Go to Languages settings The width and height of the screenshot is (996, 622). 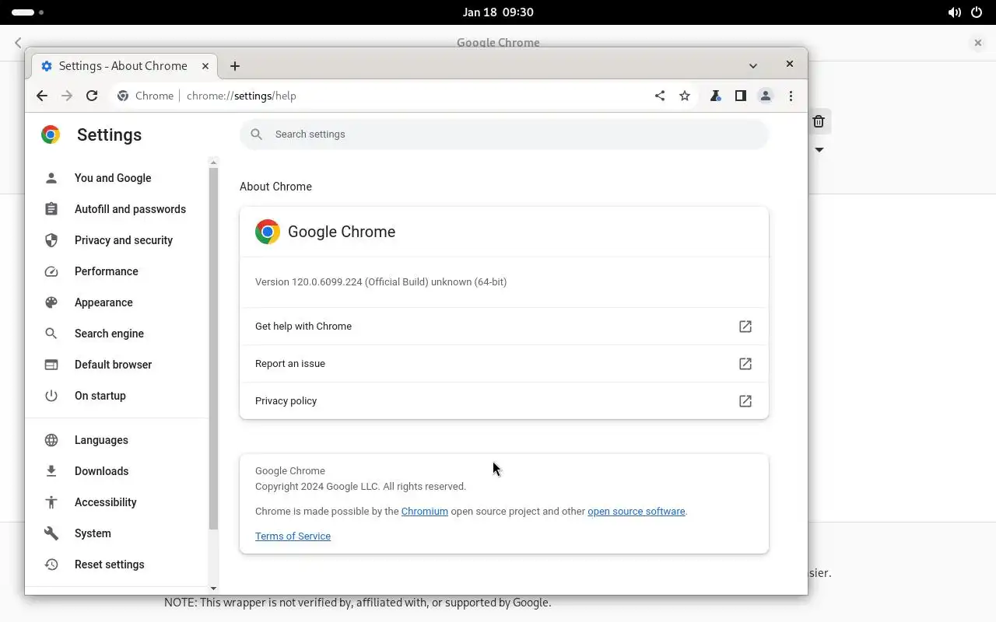pos(101,440)
